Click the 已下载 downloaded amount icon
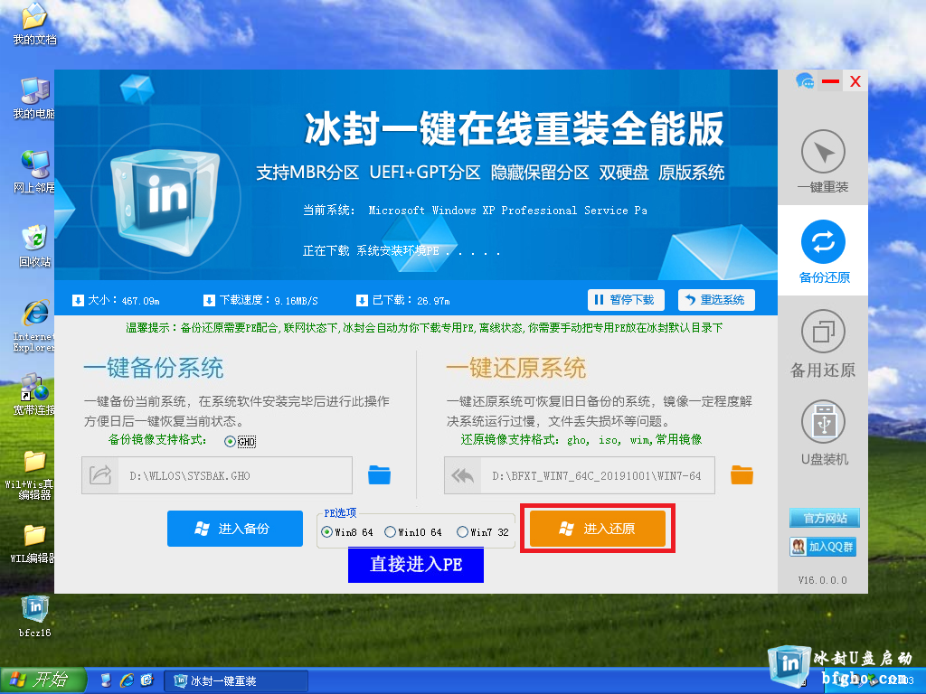The image size is (926, 694). click(362, 300)
